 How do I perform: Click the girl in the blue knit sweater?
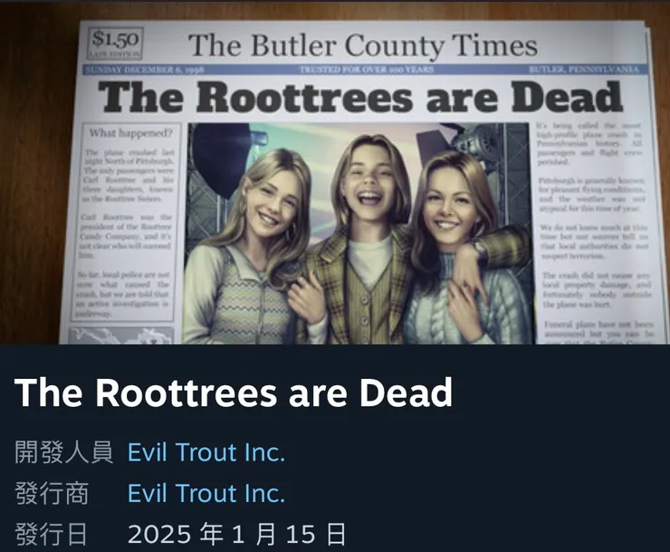pos(464,248)
